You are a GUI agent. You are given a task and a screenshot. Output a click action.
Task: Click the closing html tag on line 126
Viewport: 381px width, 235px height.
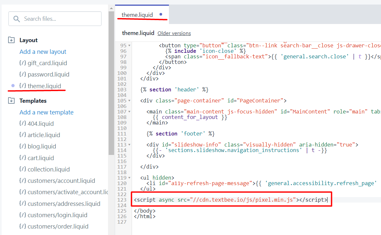tap(145, 216)
